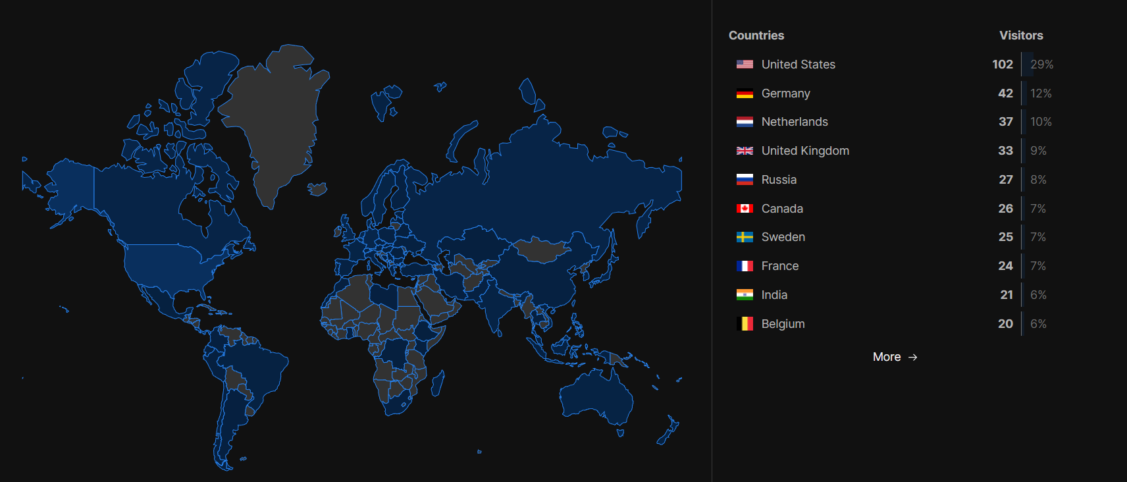This screenshot has width=1127, height=482.
Task: Select the Netherlands country name
Action: [x=795, y=122]
